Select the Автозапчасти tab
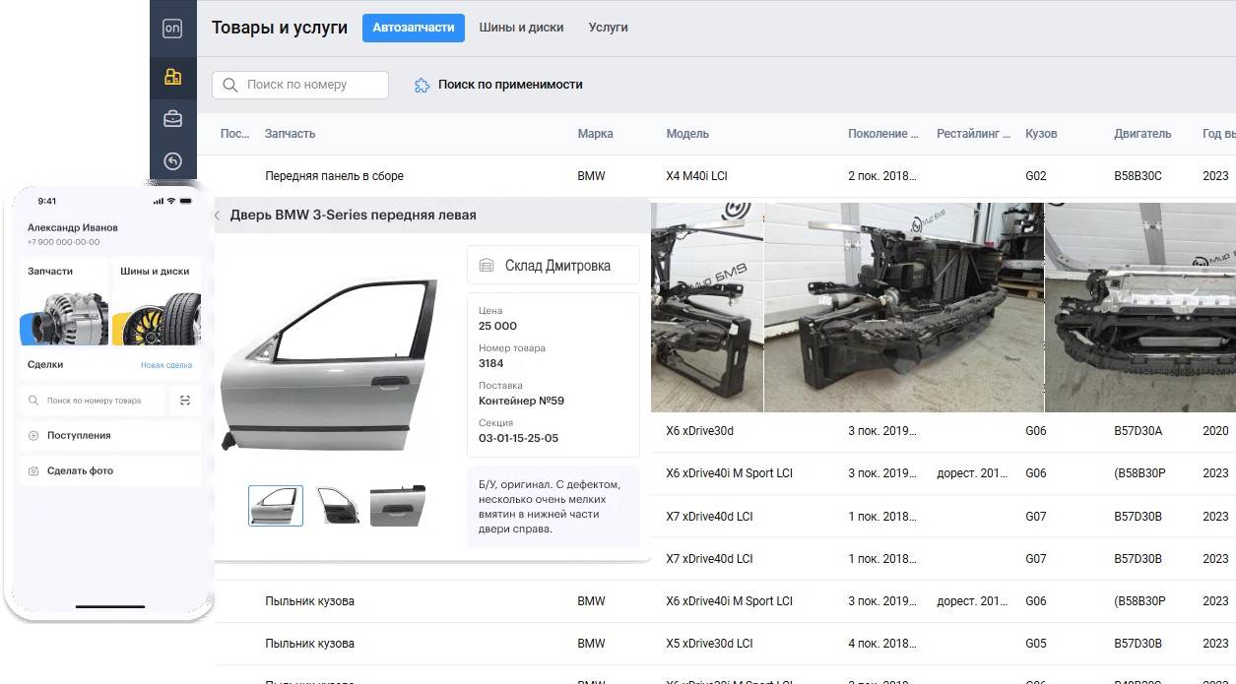This screenshot has width=1236, height=684. pos(414,28)
